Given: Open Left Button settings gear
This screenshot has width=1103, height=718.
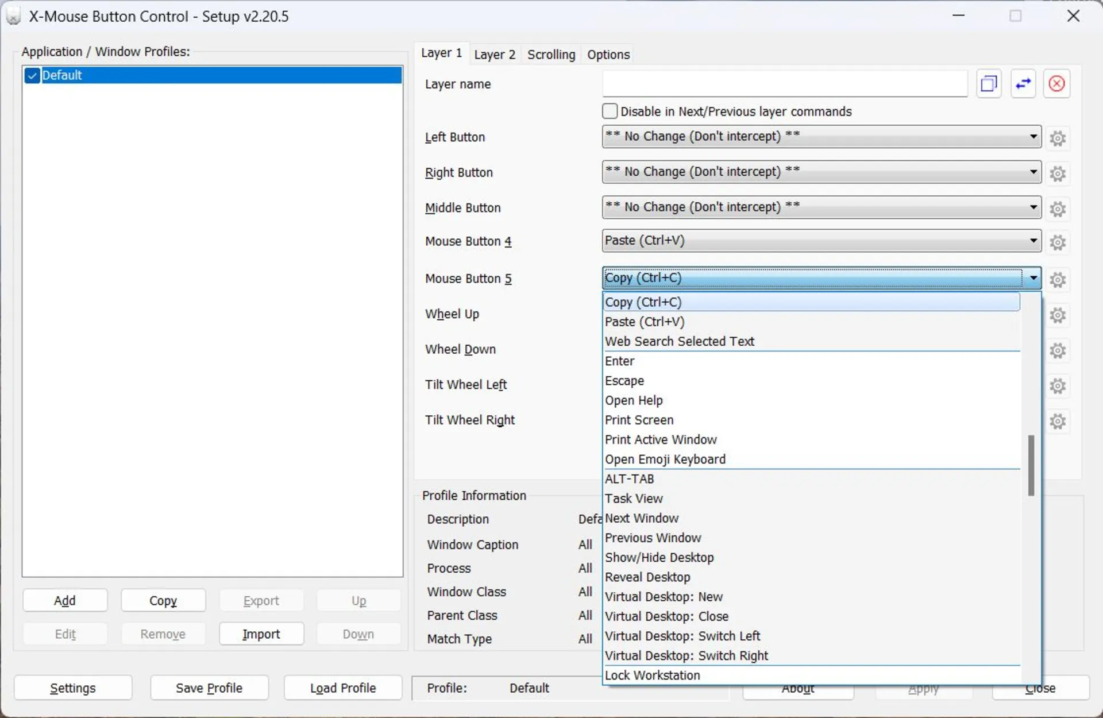Looking at the screenshot, I should point(1058,138).
